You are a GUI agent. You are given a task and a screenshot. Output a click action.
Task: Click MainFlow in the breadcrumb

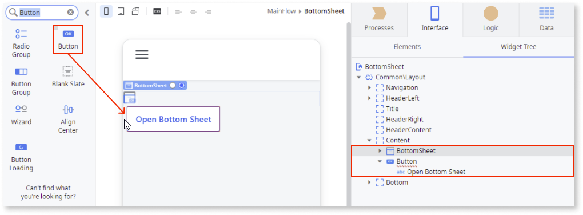pos(281,11)
